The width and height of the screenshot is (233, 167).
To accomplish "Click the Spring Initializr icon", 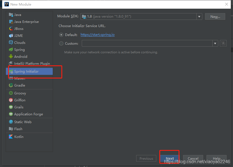I will tap(11, 71).
